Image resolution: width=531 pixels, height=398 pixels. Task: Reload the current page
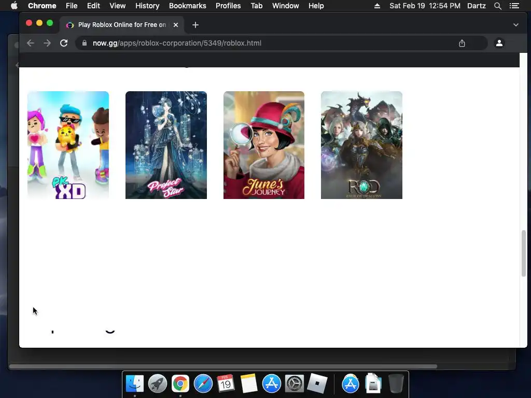(64, 43)
